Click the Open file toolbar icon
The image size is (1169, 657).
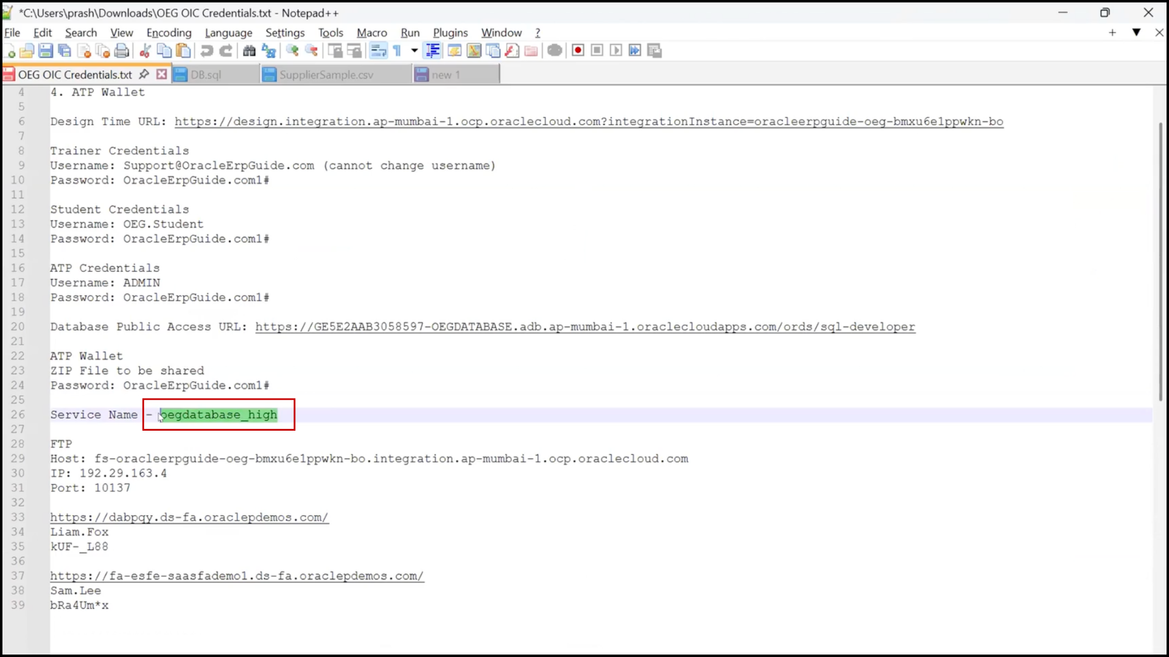click(x=27, y=50)
